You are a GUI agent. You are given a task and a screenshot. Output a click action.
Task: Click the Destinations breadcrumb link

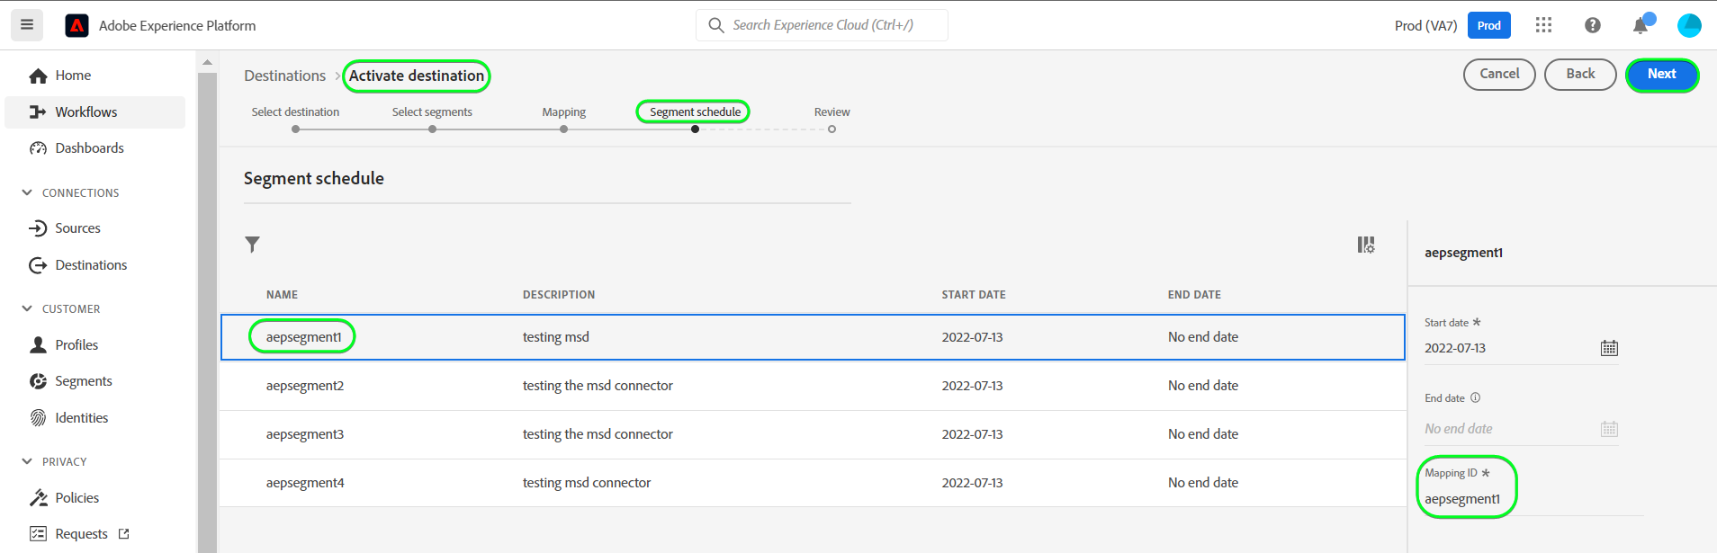pos(284,76)
